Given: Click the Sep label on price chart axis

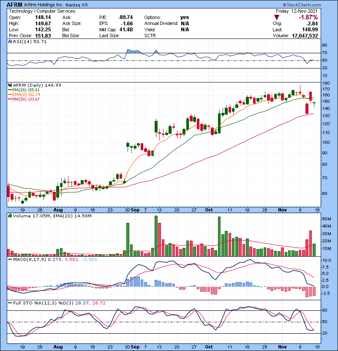Looking at the screenshot, I should pos(135,210).
